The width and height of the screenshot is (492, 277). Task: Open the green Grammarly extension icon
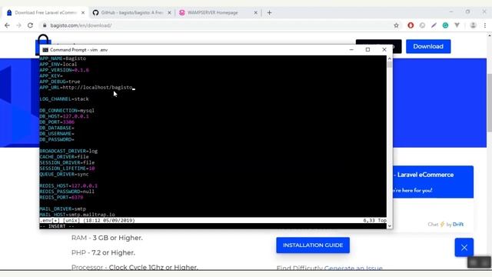[x=445, y=25]
